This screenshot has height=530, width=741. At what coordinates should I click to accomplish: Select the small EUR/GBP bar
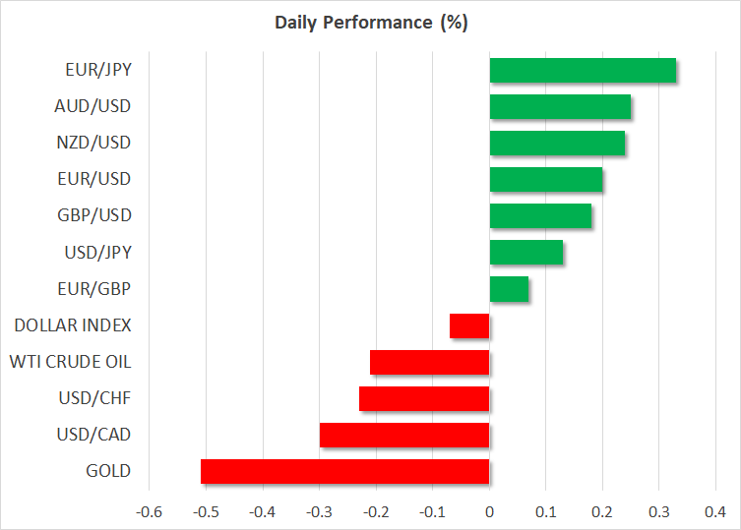[509, 289]
